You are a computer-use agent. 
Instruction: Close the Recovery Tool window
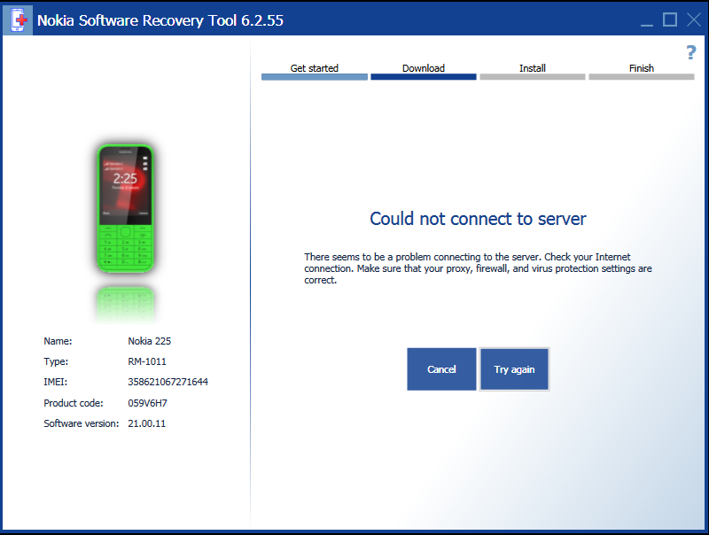[694, 19]
